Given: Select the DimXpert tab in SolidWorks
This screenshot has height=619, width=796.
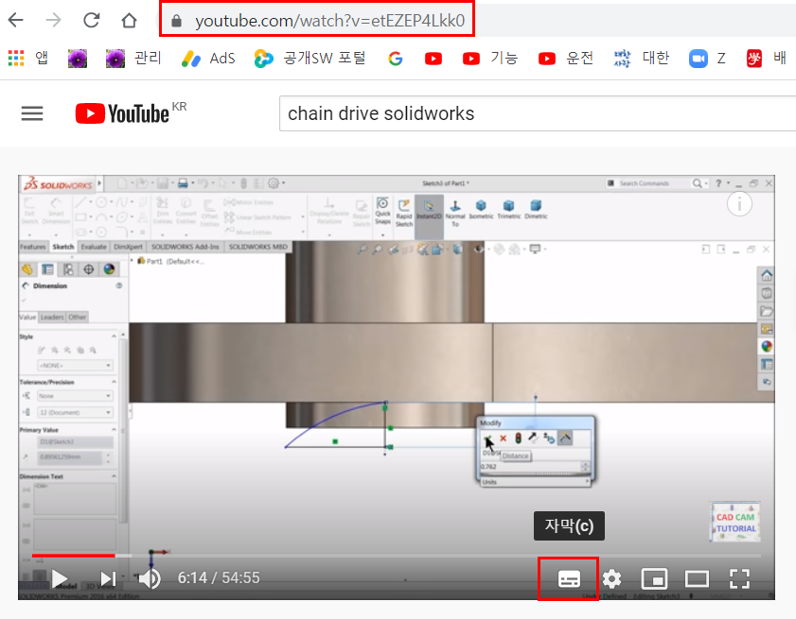Looking at the screenshot, I should point(128,247).
